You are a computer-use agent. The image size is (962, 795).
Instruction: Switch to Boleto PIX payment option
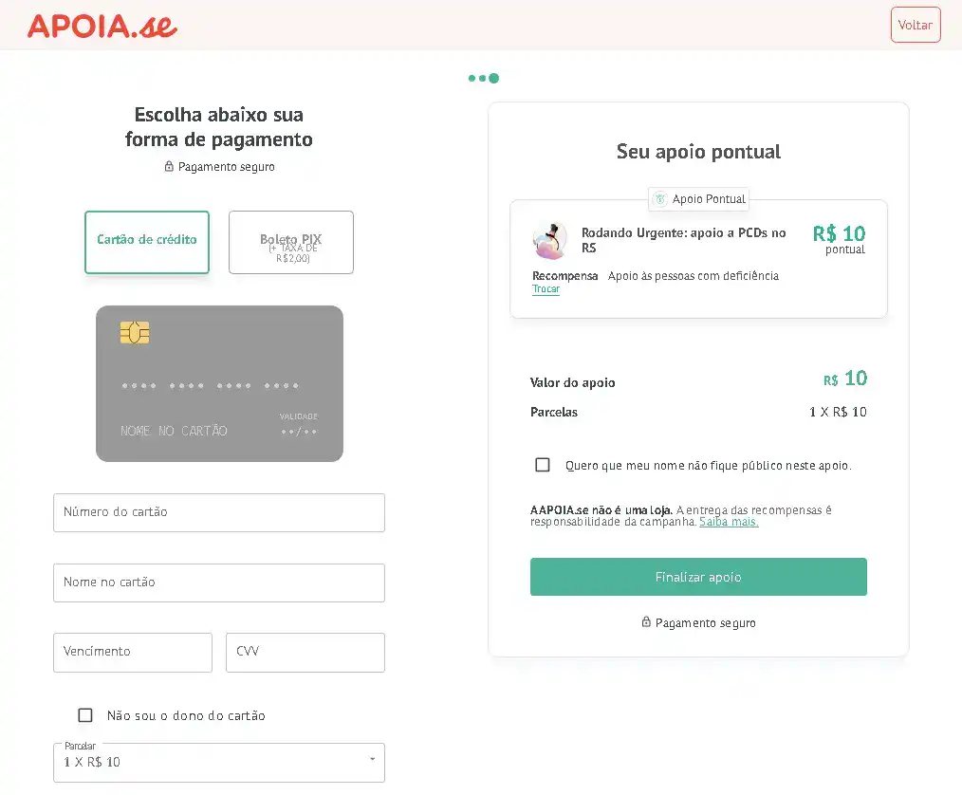tap(291, 243)
